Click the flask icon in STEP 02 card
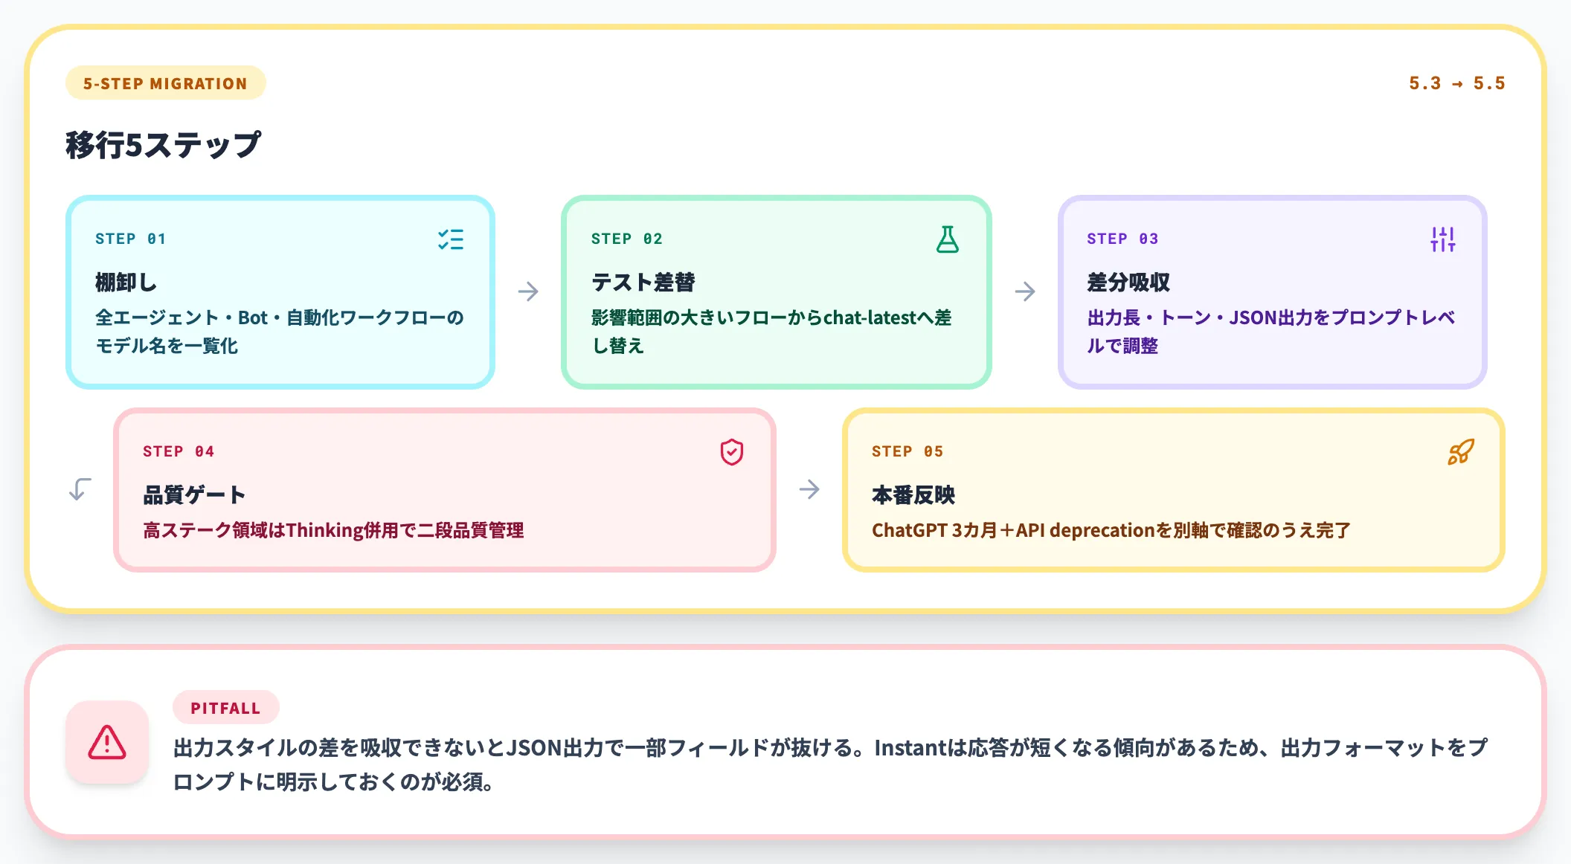Image resolution: width=1571 pixels, height=864 pixels. [947, 239]
